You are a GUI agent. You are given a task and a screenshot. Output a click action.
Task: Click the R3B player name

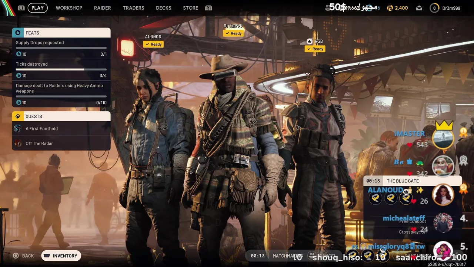point(318,42)
